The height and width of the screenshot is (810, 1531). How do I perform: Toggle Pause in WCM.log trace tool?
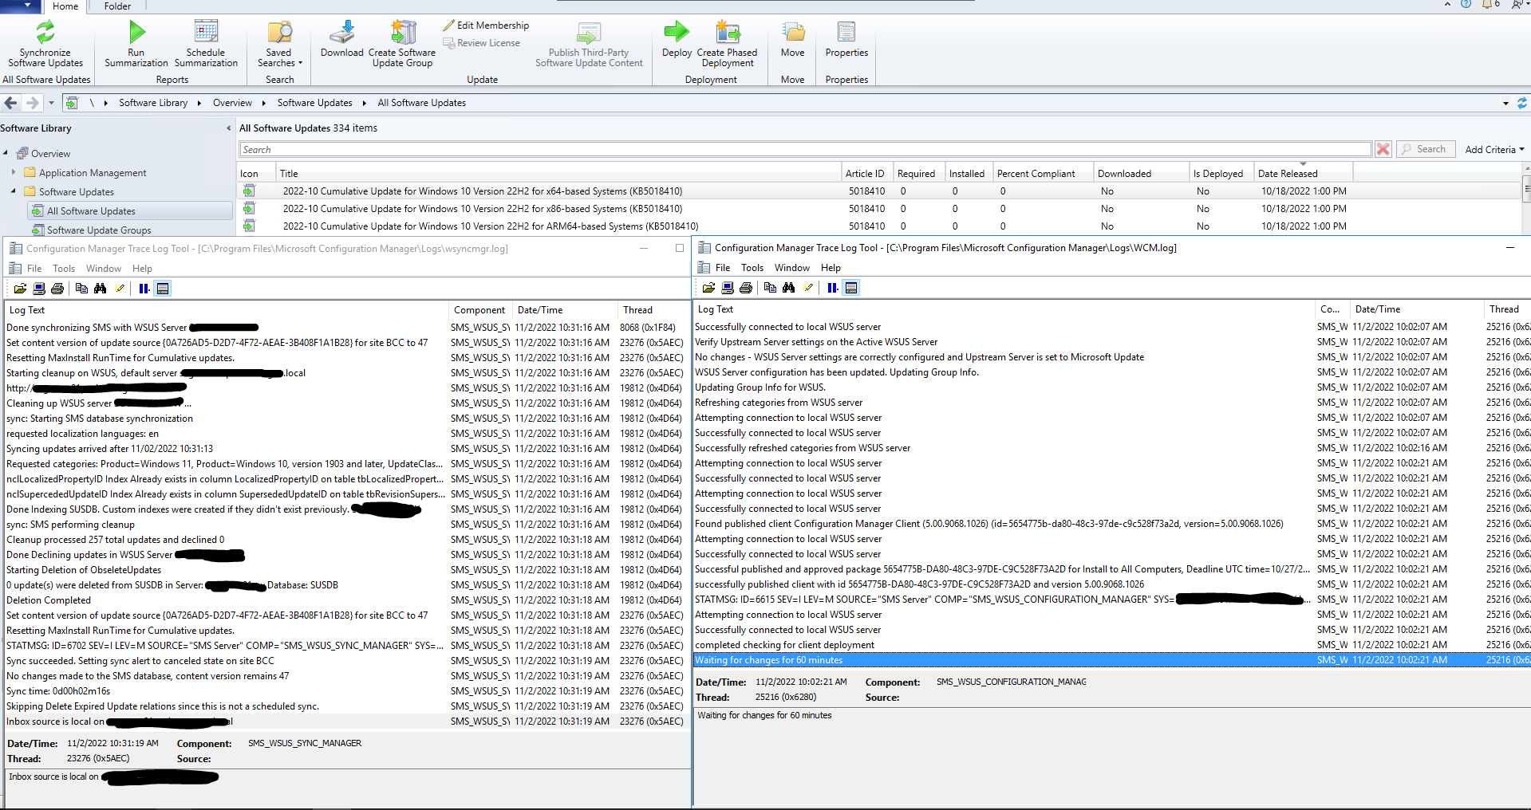(x=832, y=288)
